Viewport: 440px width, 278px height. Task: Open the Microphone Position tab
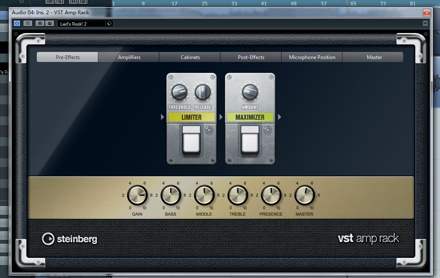coord(312,57)
